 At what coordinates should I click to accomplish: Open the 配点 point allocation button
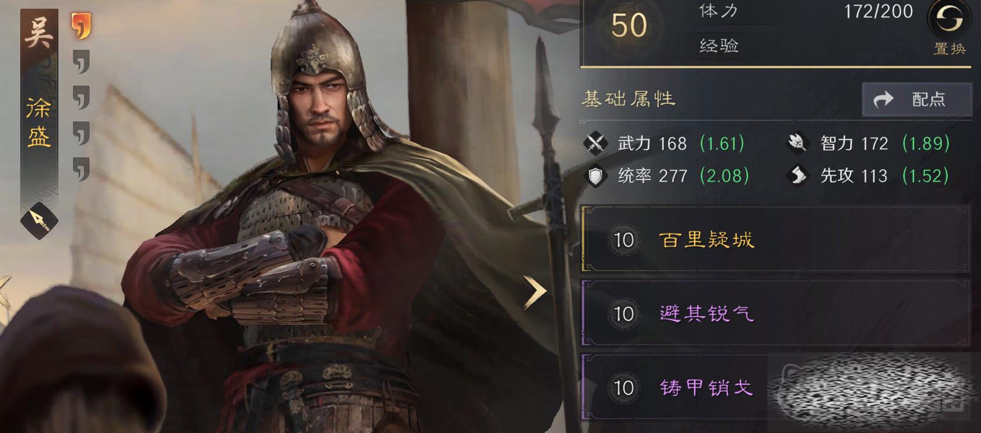tap(917, 99)
